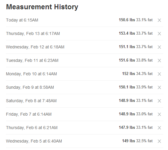The image size is (168, 150).
Task: Select the 147.9 lbs 33.1% fat reading
Action: click(x=136, y=127)
